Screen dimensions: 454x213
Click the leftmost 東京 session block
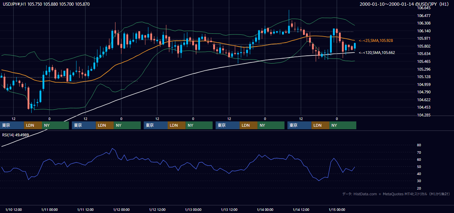(x=12, y=125)
